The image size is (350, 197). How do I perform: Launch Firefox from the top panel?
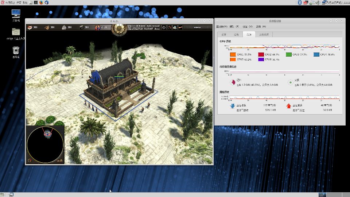pyautogui.click(x=41, y=3)
